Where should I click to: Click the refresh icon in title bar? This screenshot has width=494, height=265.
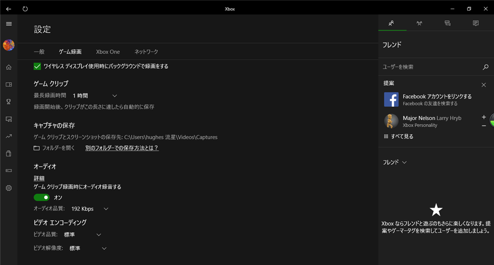(x=25, y=9)
